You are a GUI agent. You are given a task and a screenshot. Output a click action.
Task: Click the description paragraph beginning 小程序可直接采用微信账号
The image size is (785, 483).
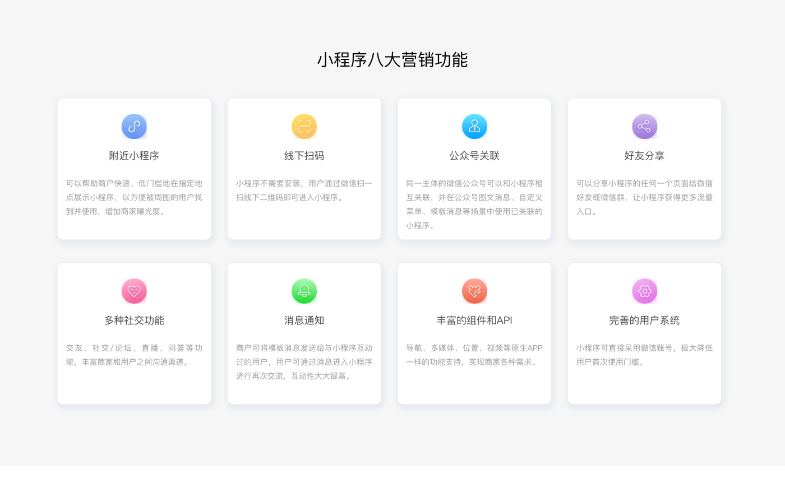[x=644, y=355]
